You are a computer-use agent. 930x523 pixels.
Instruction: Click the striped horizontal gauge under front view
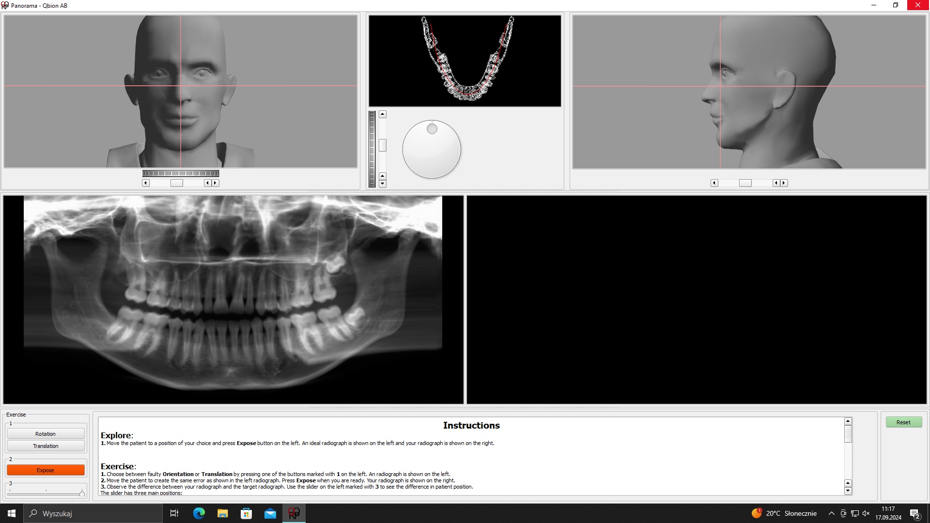(181, 173)
